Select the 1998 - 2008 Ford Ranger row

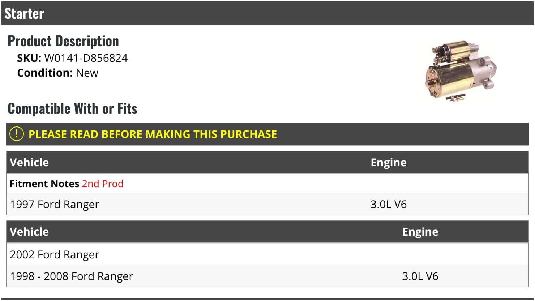[x=72, y=276]
